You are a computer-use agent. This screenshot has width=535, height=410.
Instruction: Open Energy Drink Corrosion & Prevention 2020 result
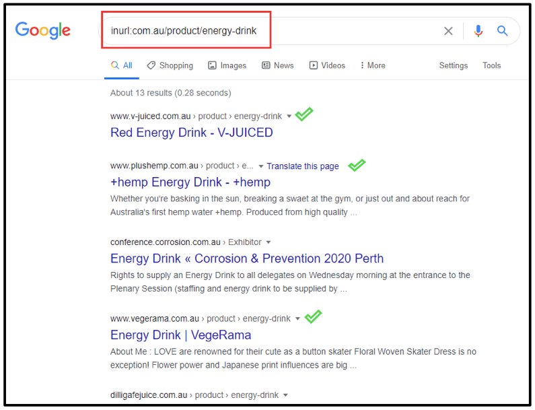(x=247, y=259)
